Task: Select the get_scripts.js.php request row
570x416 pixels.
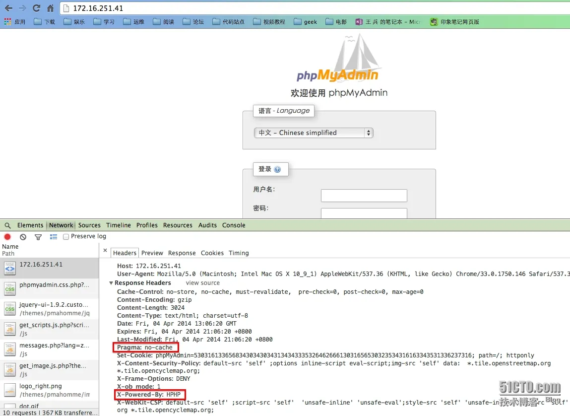Action: pyautogui.click(x=50, y=329)
